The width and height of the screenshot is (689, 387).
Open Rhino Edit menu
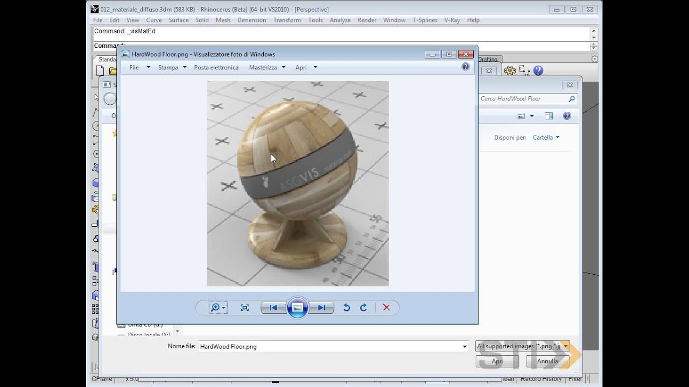[114, 20]
